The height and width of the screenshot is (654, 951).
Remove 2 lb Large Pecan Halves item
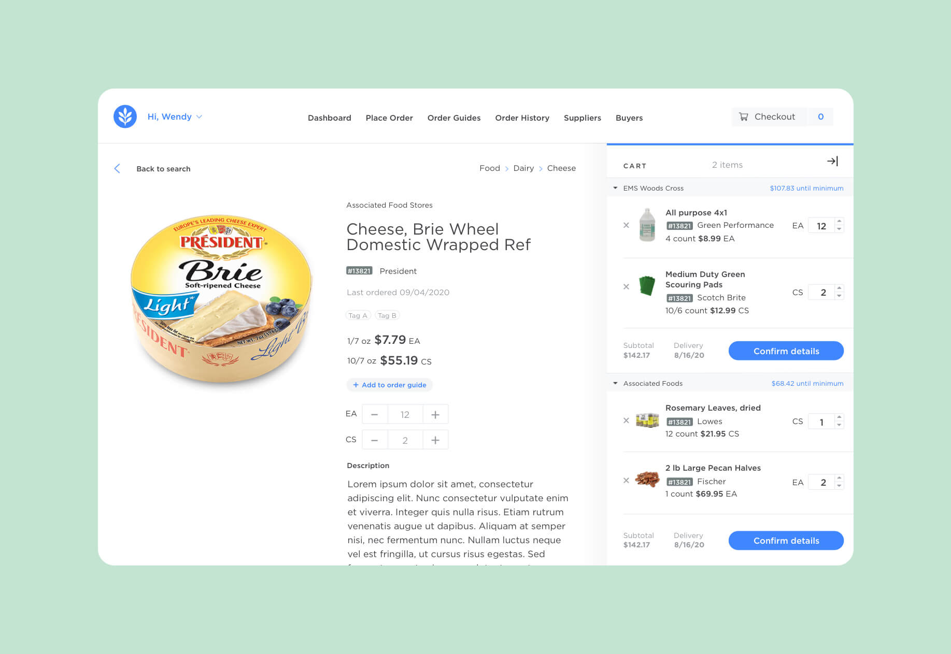tap(626, 481)
